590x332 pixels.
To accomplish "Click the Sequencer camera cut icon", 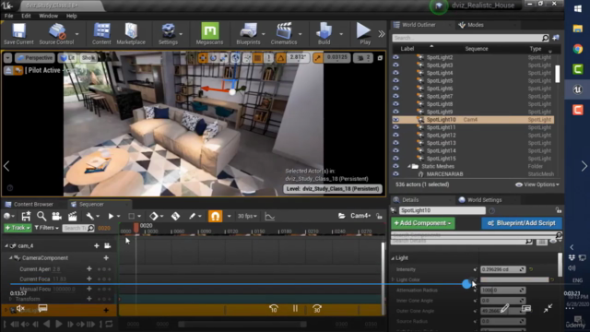I will (57, 216).
